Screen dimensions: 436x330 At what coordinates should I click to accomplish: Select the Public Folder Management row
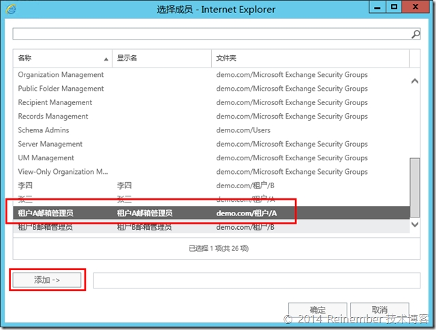point(211,89)
